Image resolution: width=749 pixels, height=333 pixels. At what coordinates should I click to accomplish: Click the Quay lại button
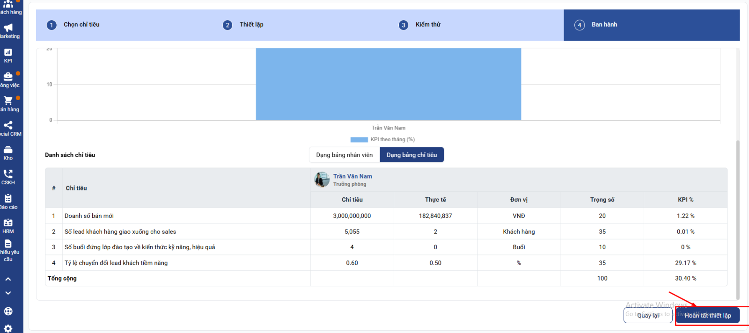(x=648, y=315)
